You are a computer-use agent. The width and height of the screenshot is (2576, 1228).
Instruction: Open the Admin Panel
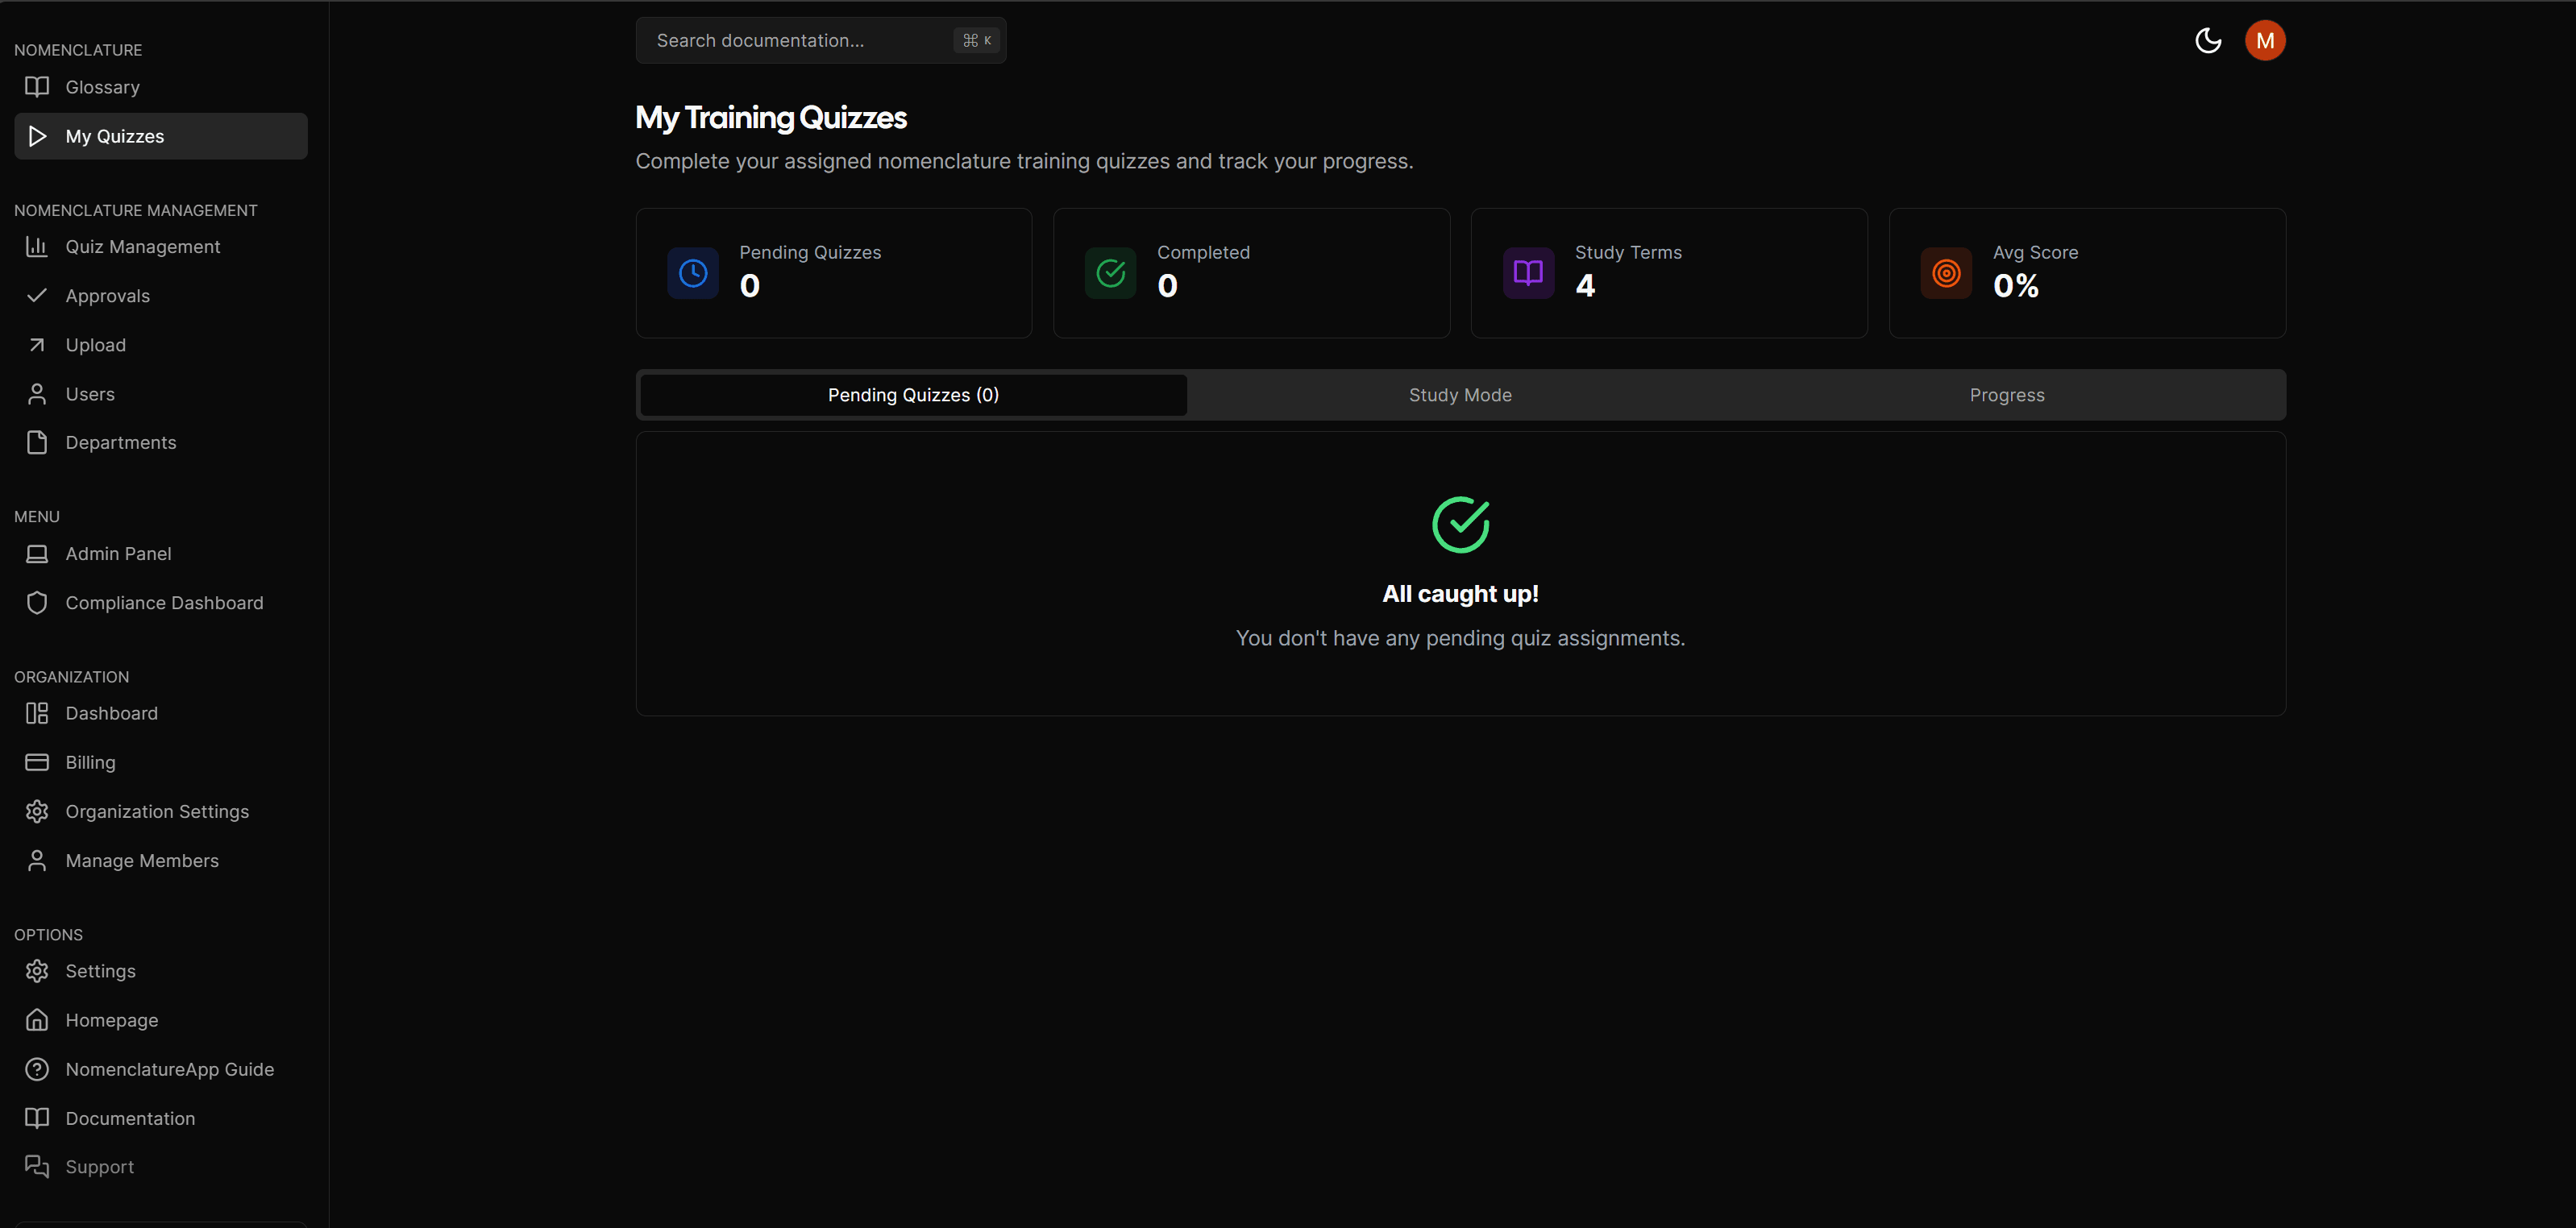coord(118,553)
